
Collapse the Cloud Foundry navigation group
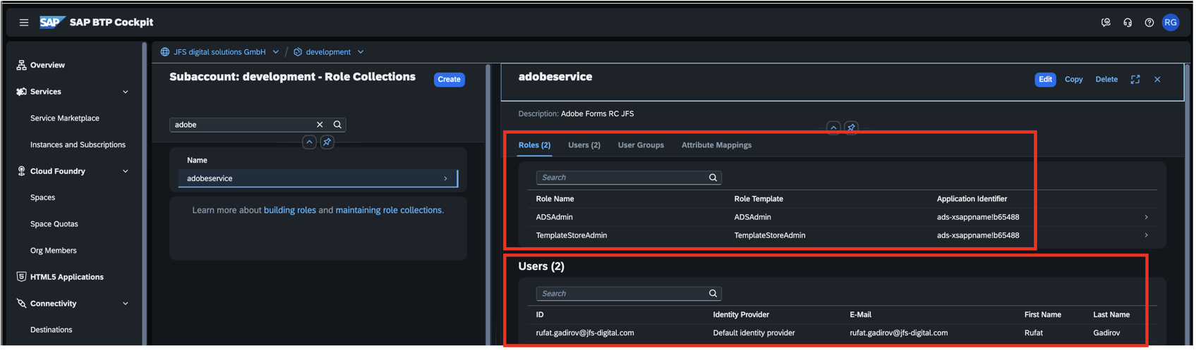pos(126,171)
